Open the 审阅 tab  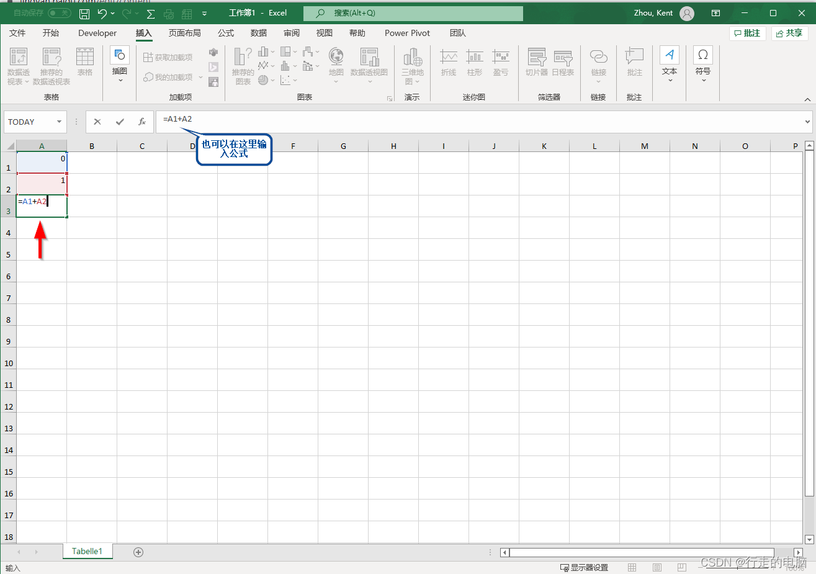(292, 33)
